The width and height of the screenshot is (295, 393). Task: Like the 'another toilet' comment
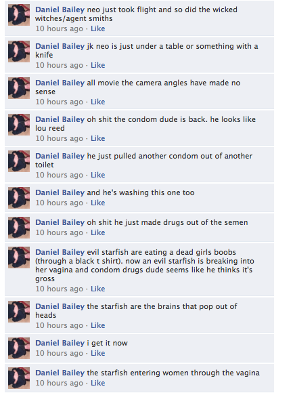[x=97, y=175]
